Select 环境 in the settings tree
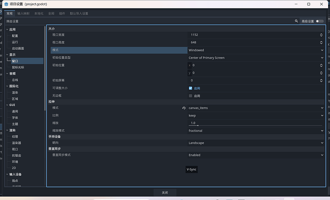This screenshot has width=330, height=200. pos(15,162)
